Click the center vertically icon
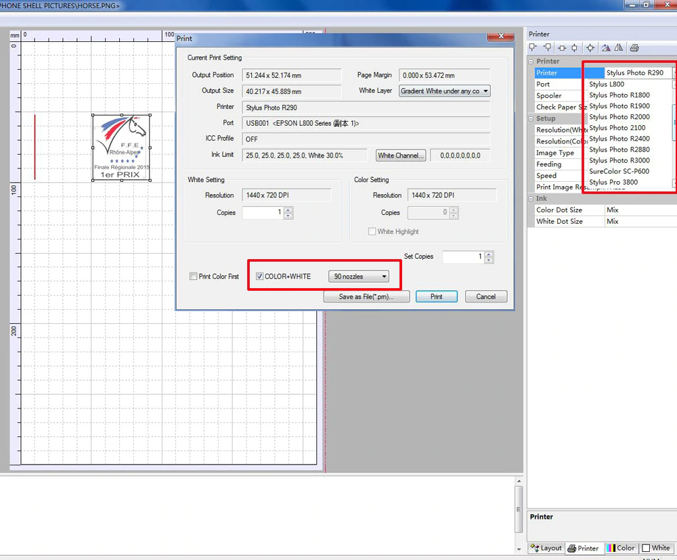677x560 pixels. [x=574, y=47]
